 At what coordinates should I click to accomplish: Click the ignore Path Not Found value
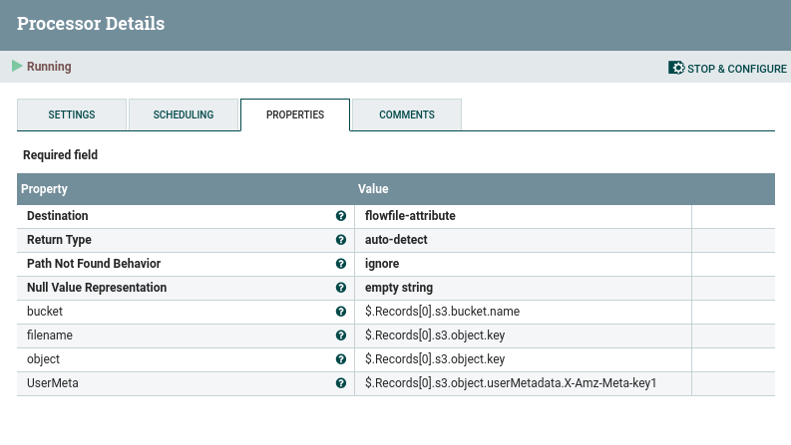382,264
